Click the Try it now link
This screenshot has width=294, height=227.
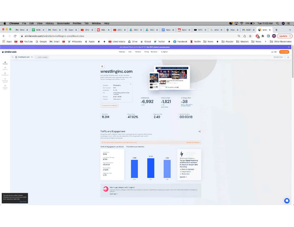[x=114, y=194]
